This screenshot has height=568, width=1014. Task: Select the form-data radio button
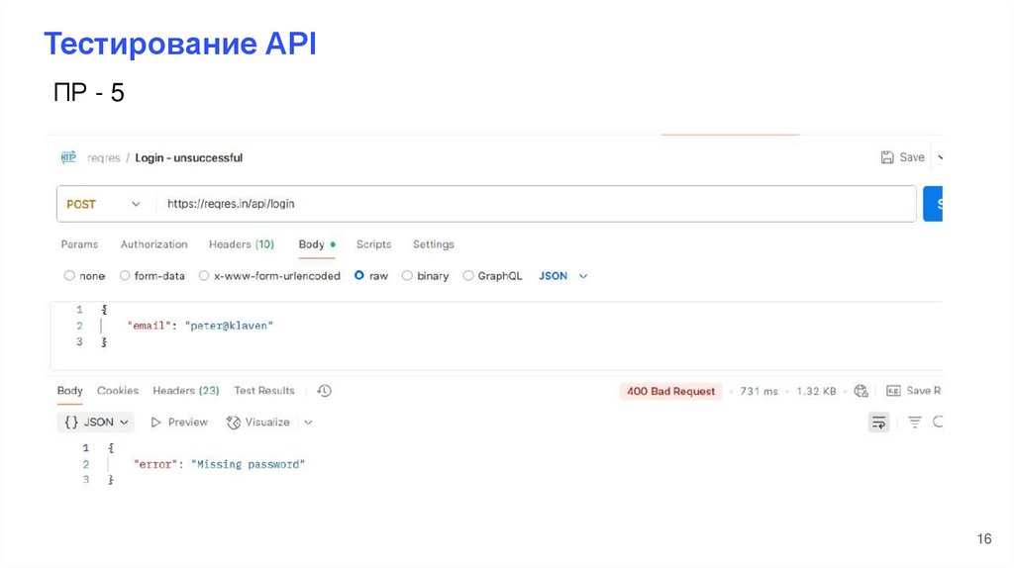point(126,276)
